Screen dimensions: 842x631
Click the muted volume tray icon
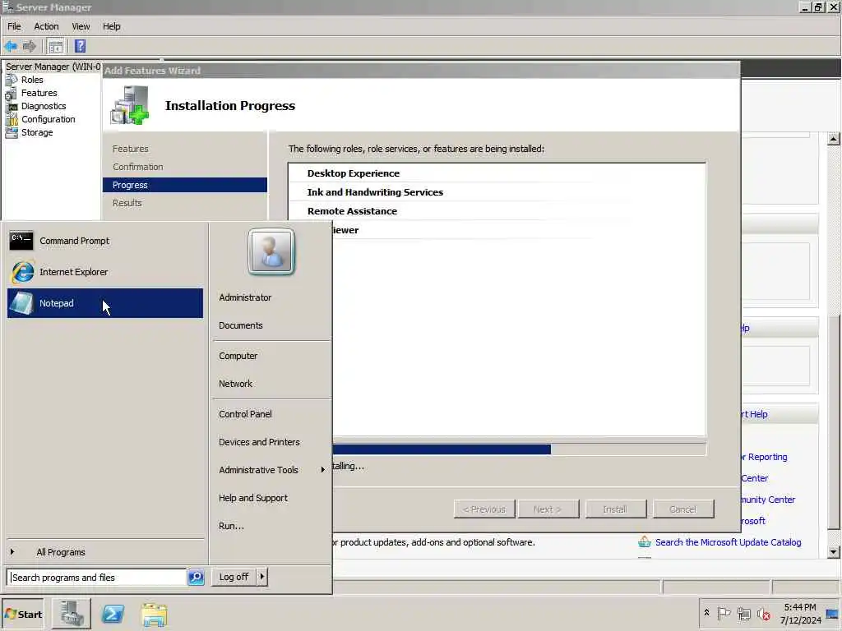[x=764, y=613]
